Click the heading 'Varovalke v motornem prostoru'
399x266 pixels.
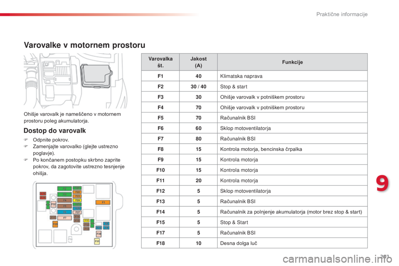(x=84, y=45)
